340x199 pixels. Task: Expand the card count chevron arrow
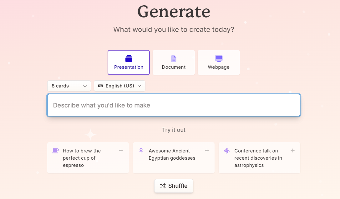85,86
